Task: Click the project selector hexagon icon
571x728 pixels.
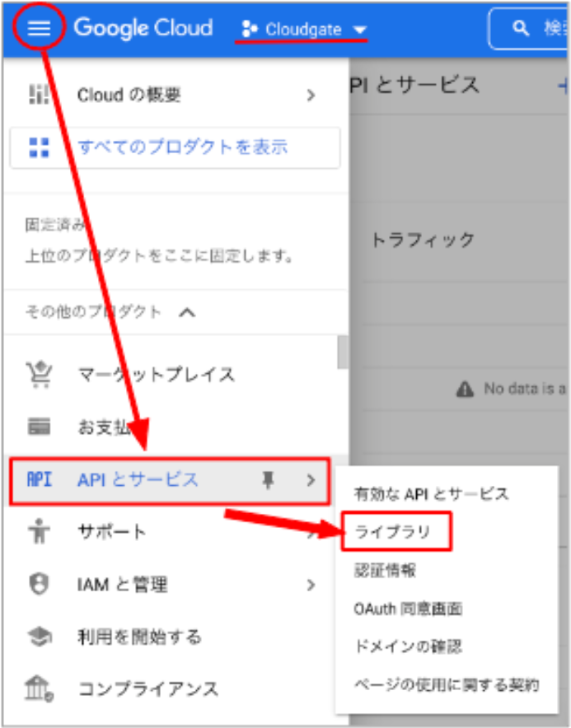Action: click(250, 30)
